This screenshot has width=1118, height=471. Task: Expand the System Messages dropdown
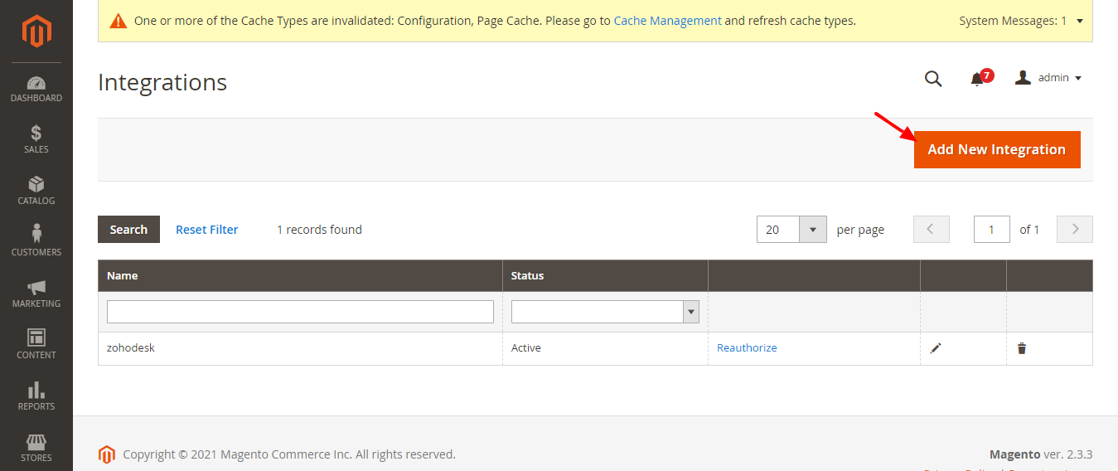(x=1079, y=21)
